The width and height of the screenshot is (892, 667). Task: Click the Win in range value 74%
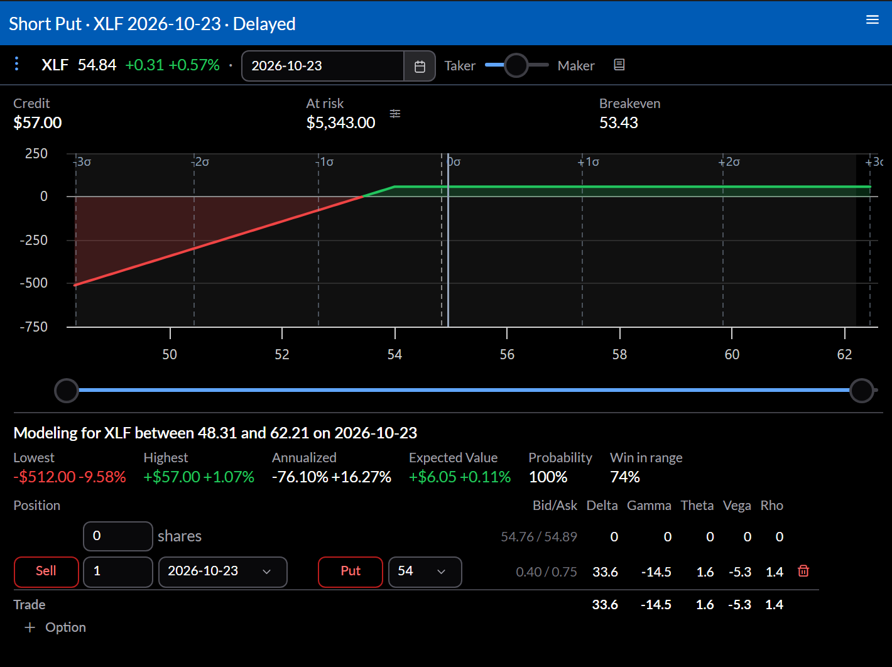tap(625, 477)
